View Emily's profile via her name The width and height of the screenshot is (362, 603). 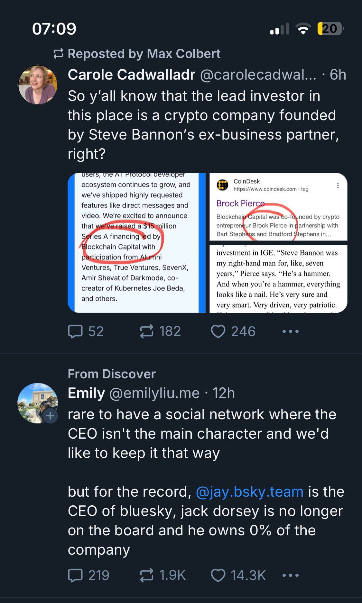click(x=86, y=393)
